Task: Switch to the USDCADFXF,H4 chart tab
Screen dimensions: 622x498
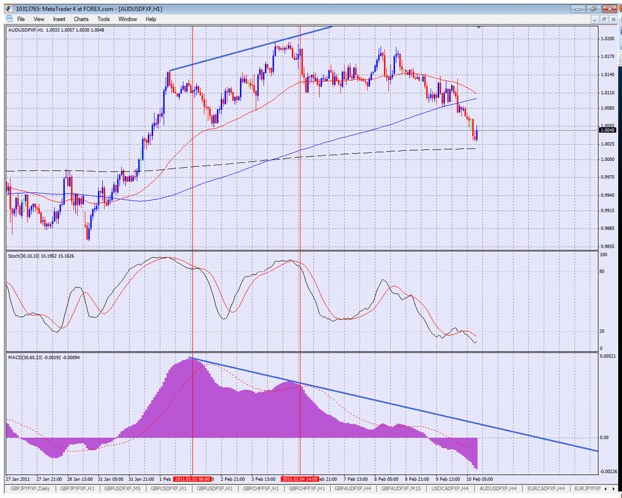Action: [x=450, y=489]
